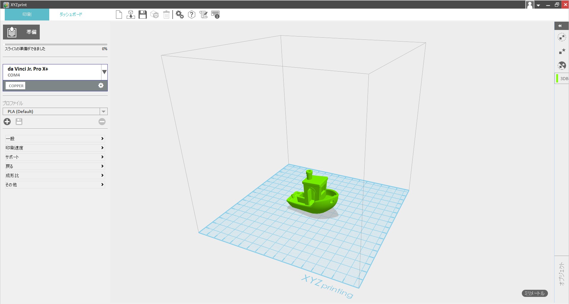This screenshot has width=569, height=304.
Task: Expand the その他 settings section
Action: (55, 184)
